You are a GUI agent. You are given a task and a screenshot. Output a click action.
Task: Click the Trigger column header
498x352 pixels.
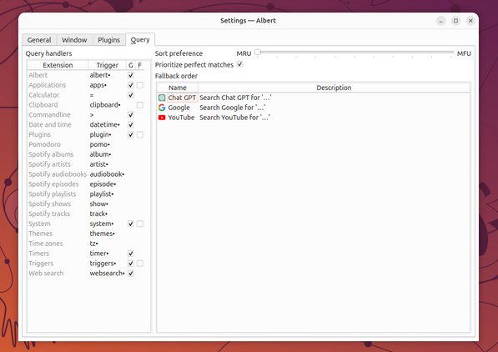click(107, 65)
